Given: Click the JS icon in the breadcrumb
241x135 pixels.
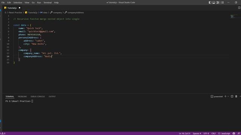Looking at the screenshot, I should (x=26, y=12).
